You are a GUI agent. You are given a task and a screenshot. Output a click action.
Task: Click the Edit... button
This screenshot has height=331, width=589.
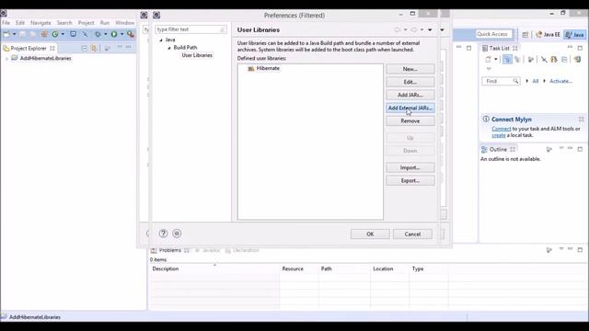(410, 82)
